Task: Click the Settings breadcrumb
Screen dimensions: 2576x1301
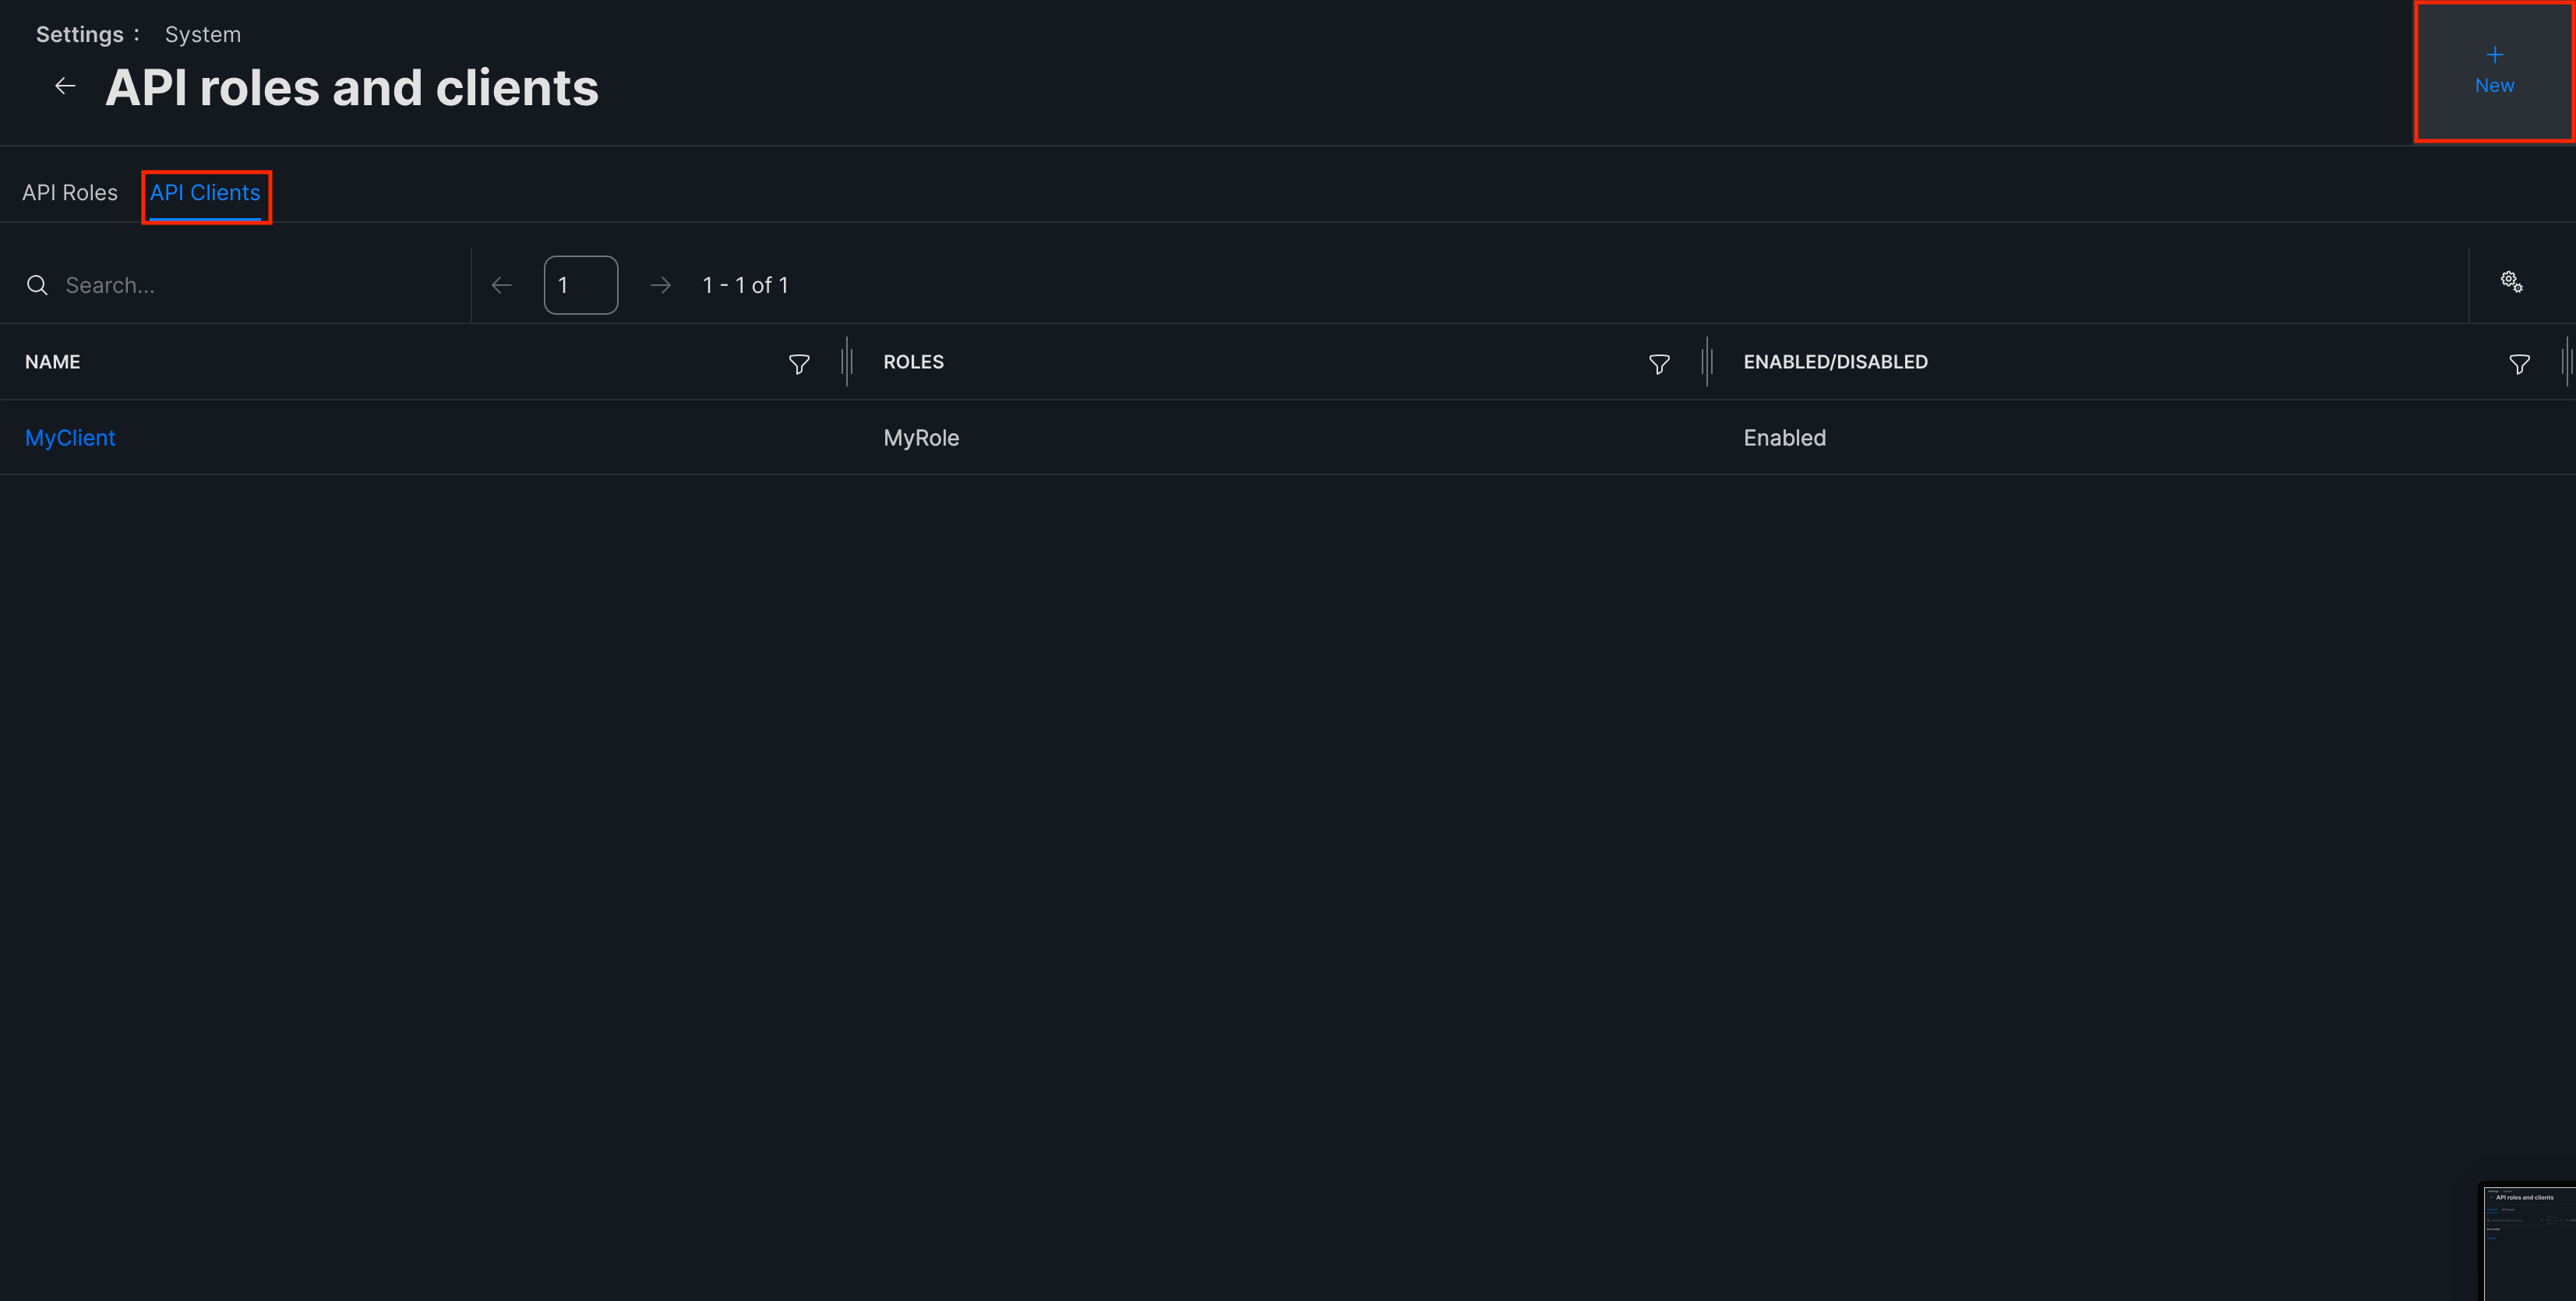Action: [x=80, y=35]
